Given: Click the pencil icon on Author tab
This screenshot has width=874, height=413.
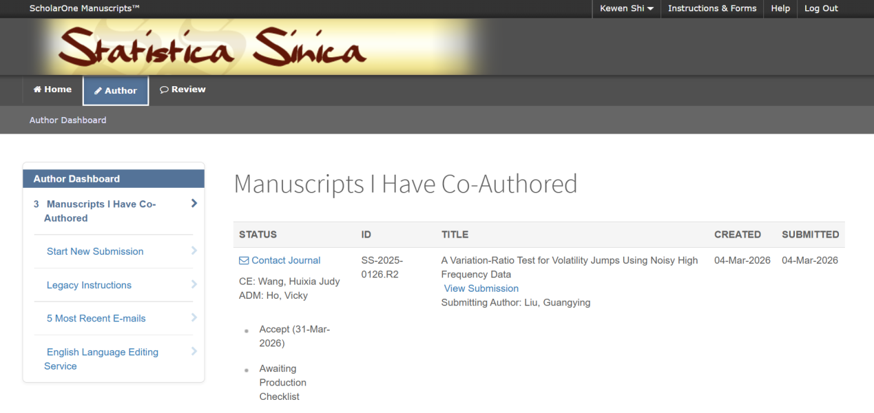Looking at the screenshot, I should point(98,91).
